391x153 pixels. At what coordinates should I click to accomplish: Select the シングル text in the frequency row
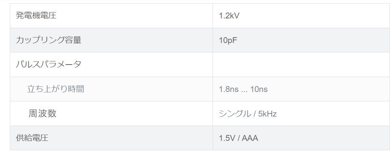[235, 114]
